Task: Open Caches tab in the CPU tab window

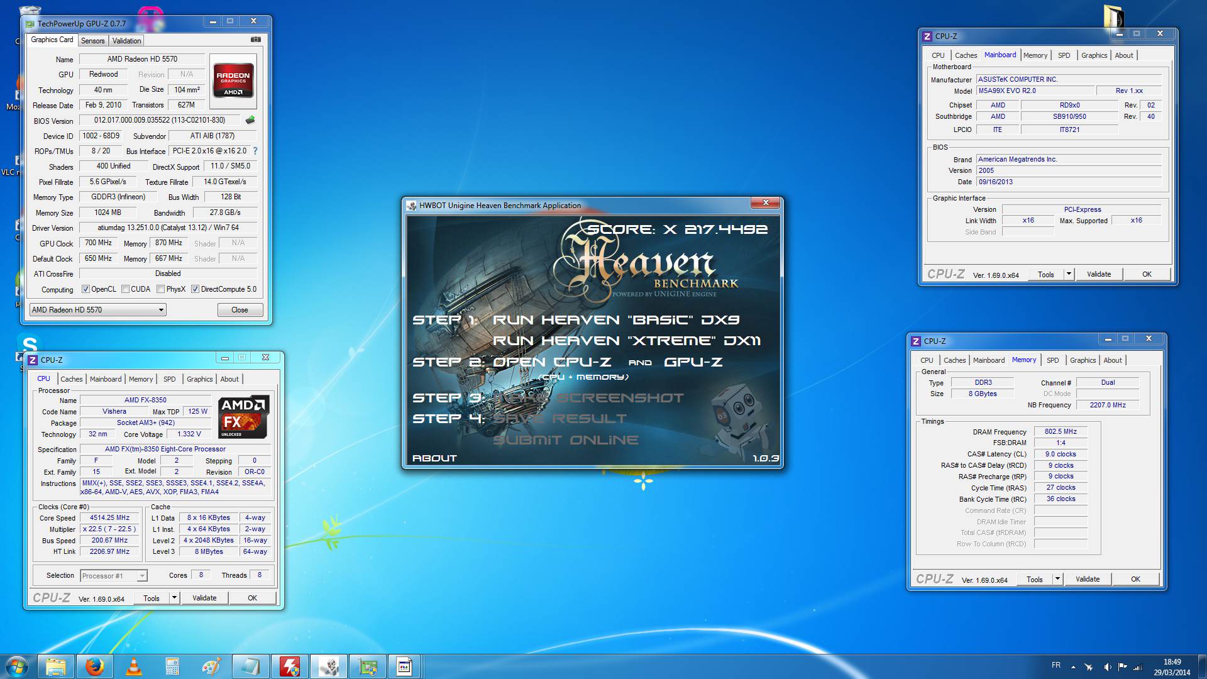Action: coord(72,379)
